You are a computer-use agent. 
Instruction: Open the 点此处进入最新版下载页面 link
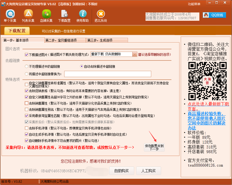pyautogui.click(x=208, y=106)
